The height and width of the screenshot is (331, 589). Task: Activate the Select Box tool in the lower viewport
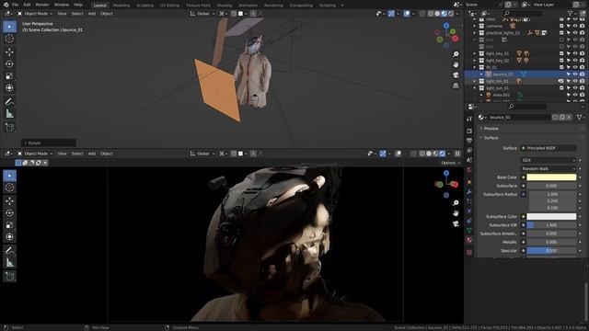pos(9,176)
